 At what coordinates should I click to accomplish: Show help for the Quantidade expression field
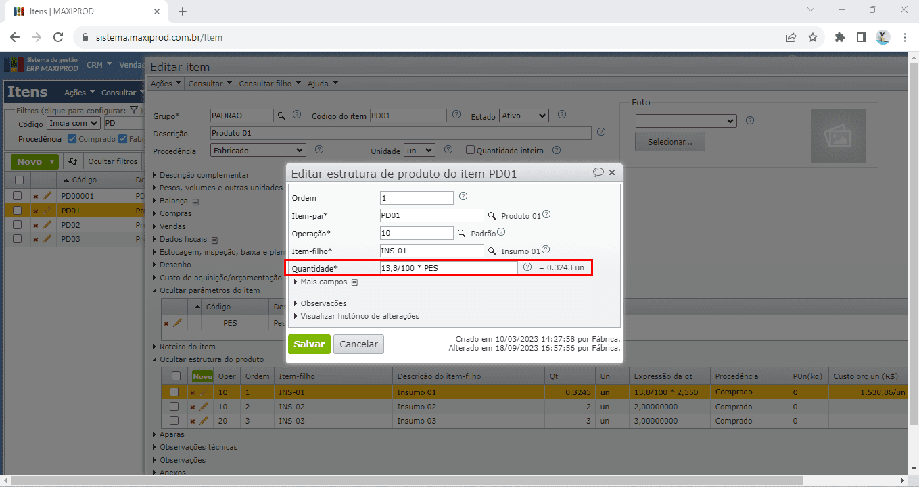(x=527, y=267)
